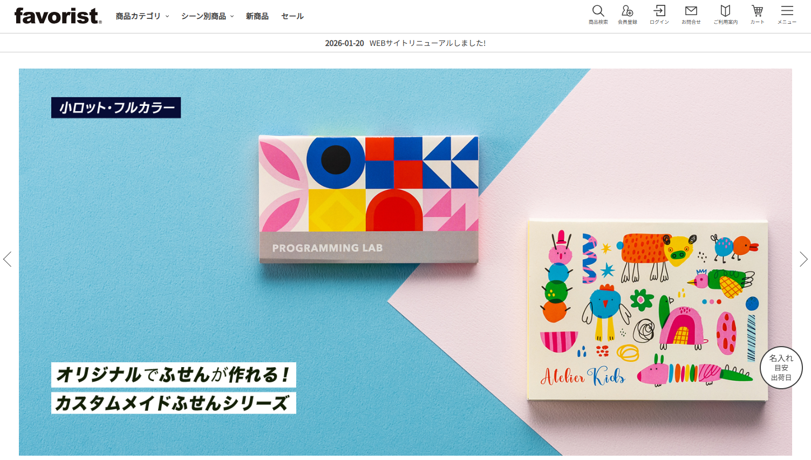Viewport: 811px width, 460px height.
Task: Select the セール menu item
Action: [292, 16]
